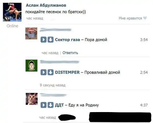Download the ДДТ song

[51, 105]
